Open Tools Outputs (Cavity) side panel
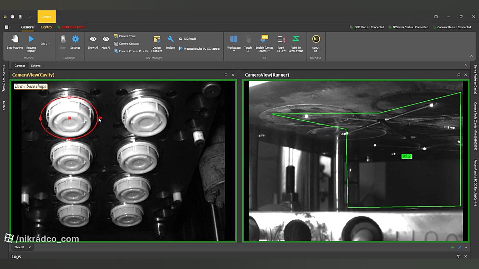479x269 pixels. (4, 79)
